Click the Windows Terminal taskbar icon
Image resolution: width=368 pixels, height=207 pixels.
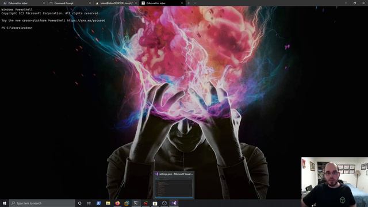tap(136, 203)
